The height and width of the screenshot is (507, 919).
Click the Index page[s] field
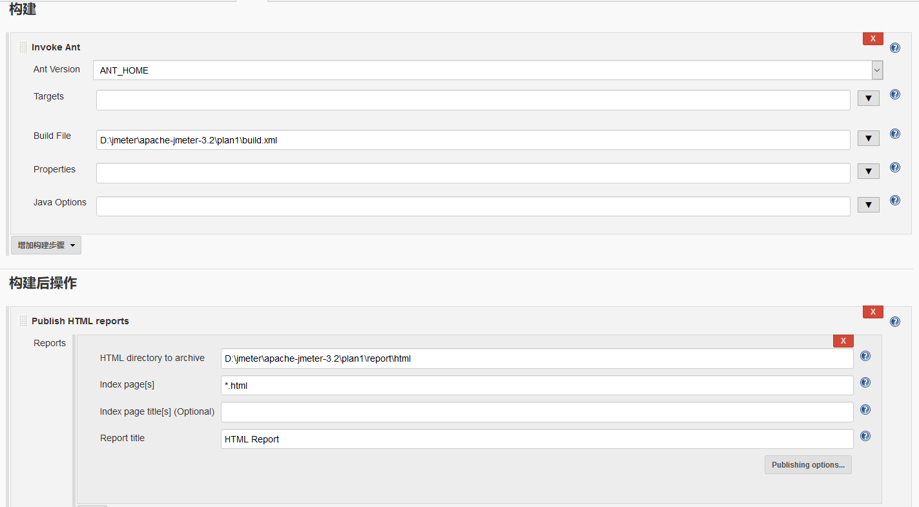537,386
